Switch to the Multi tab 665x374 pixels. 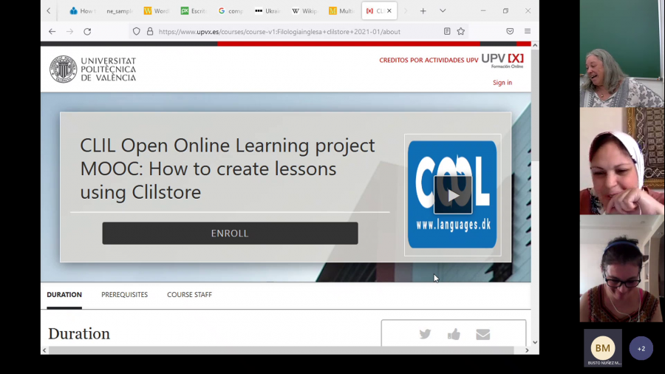coord(342,11)
